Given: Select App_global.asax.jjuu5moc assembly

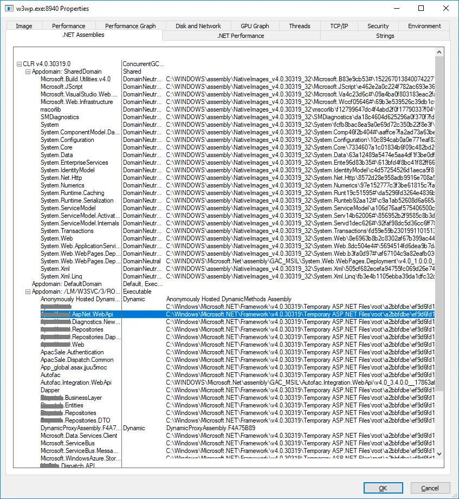Looking at the screenshot, I should (x=74, y=367).
